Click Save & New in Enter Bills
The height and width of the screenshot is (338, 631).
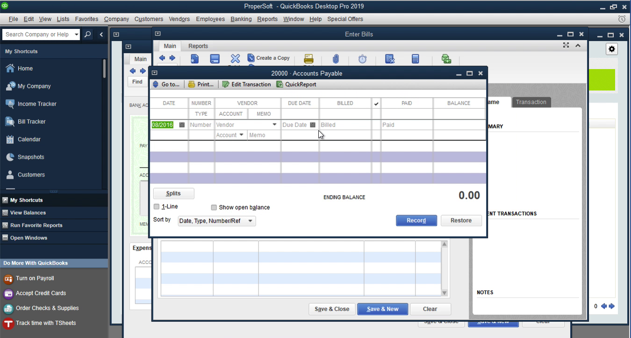[383, 309]
